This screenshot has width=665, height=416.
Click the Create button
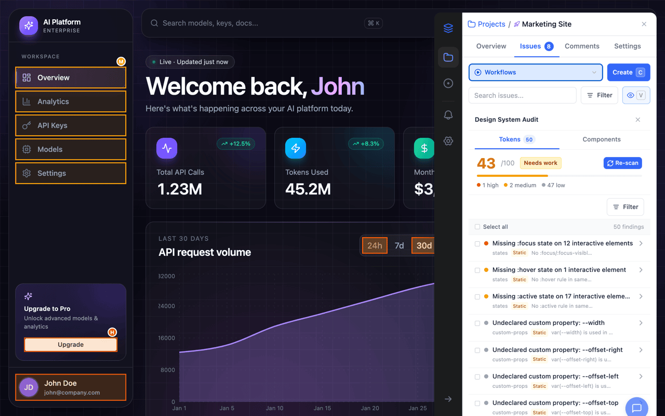[629, 72]
